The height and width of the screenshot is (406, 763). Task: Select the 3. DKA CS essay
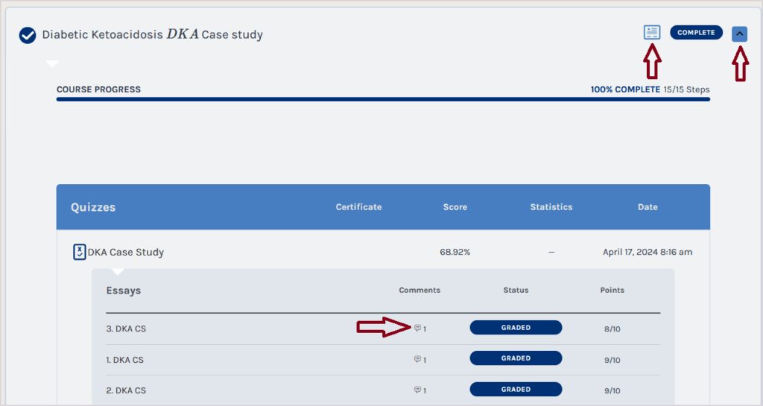(x=125, y=328)
